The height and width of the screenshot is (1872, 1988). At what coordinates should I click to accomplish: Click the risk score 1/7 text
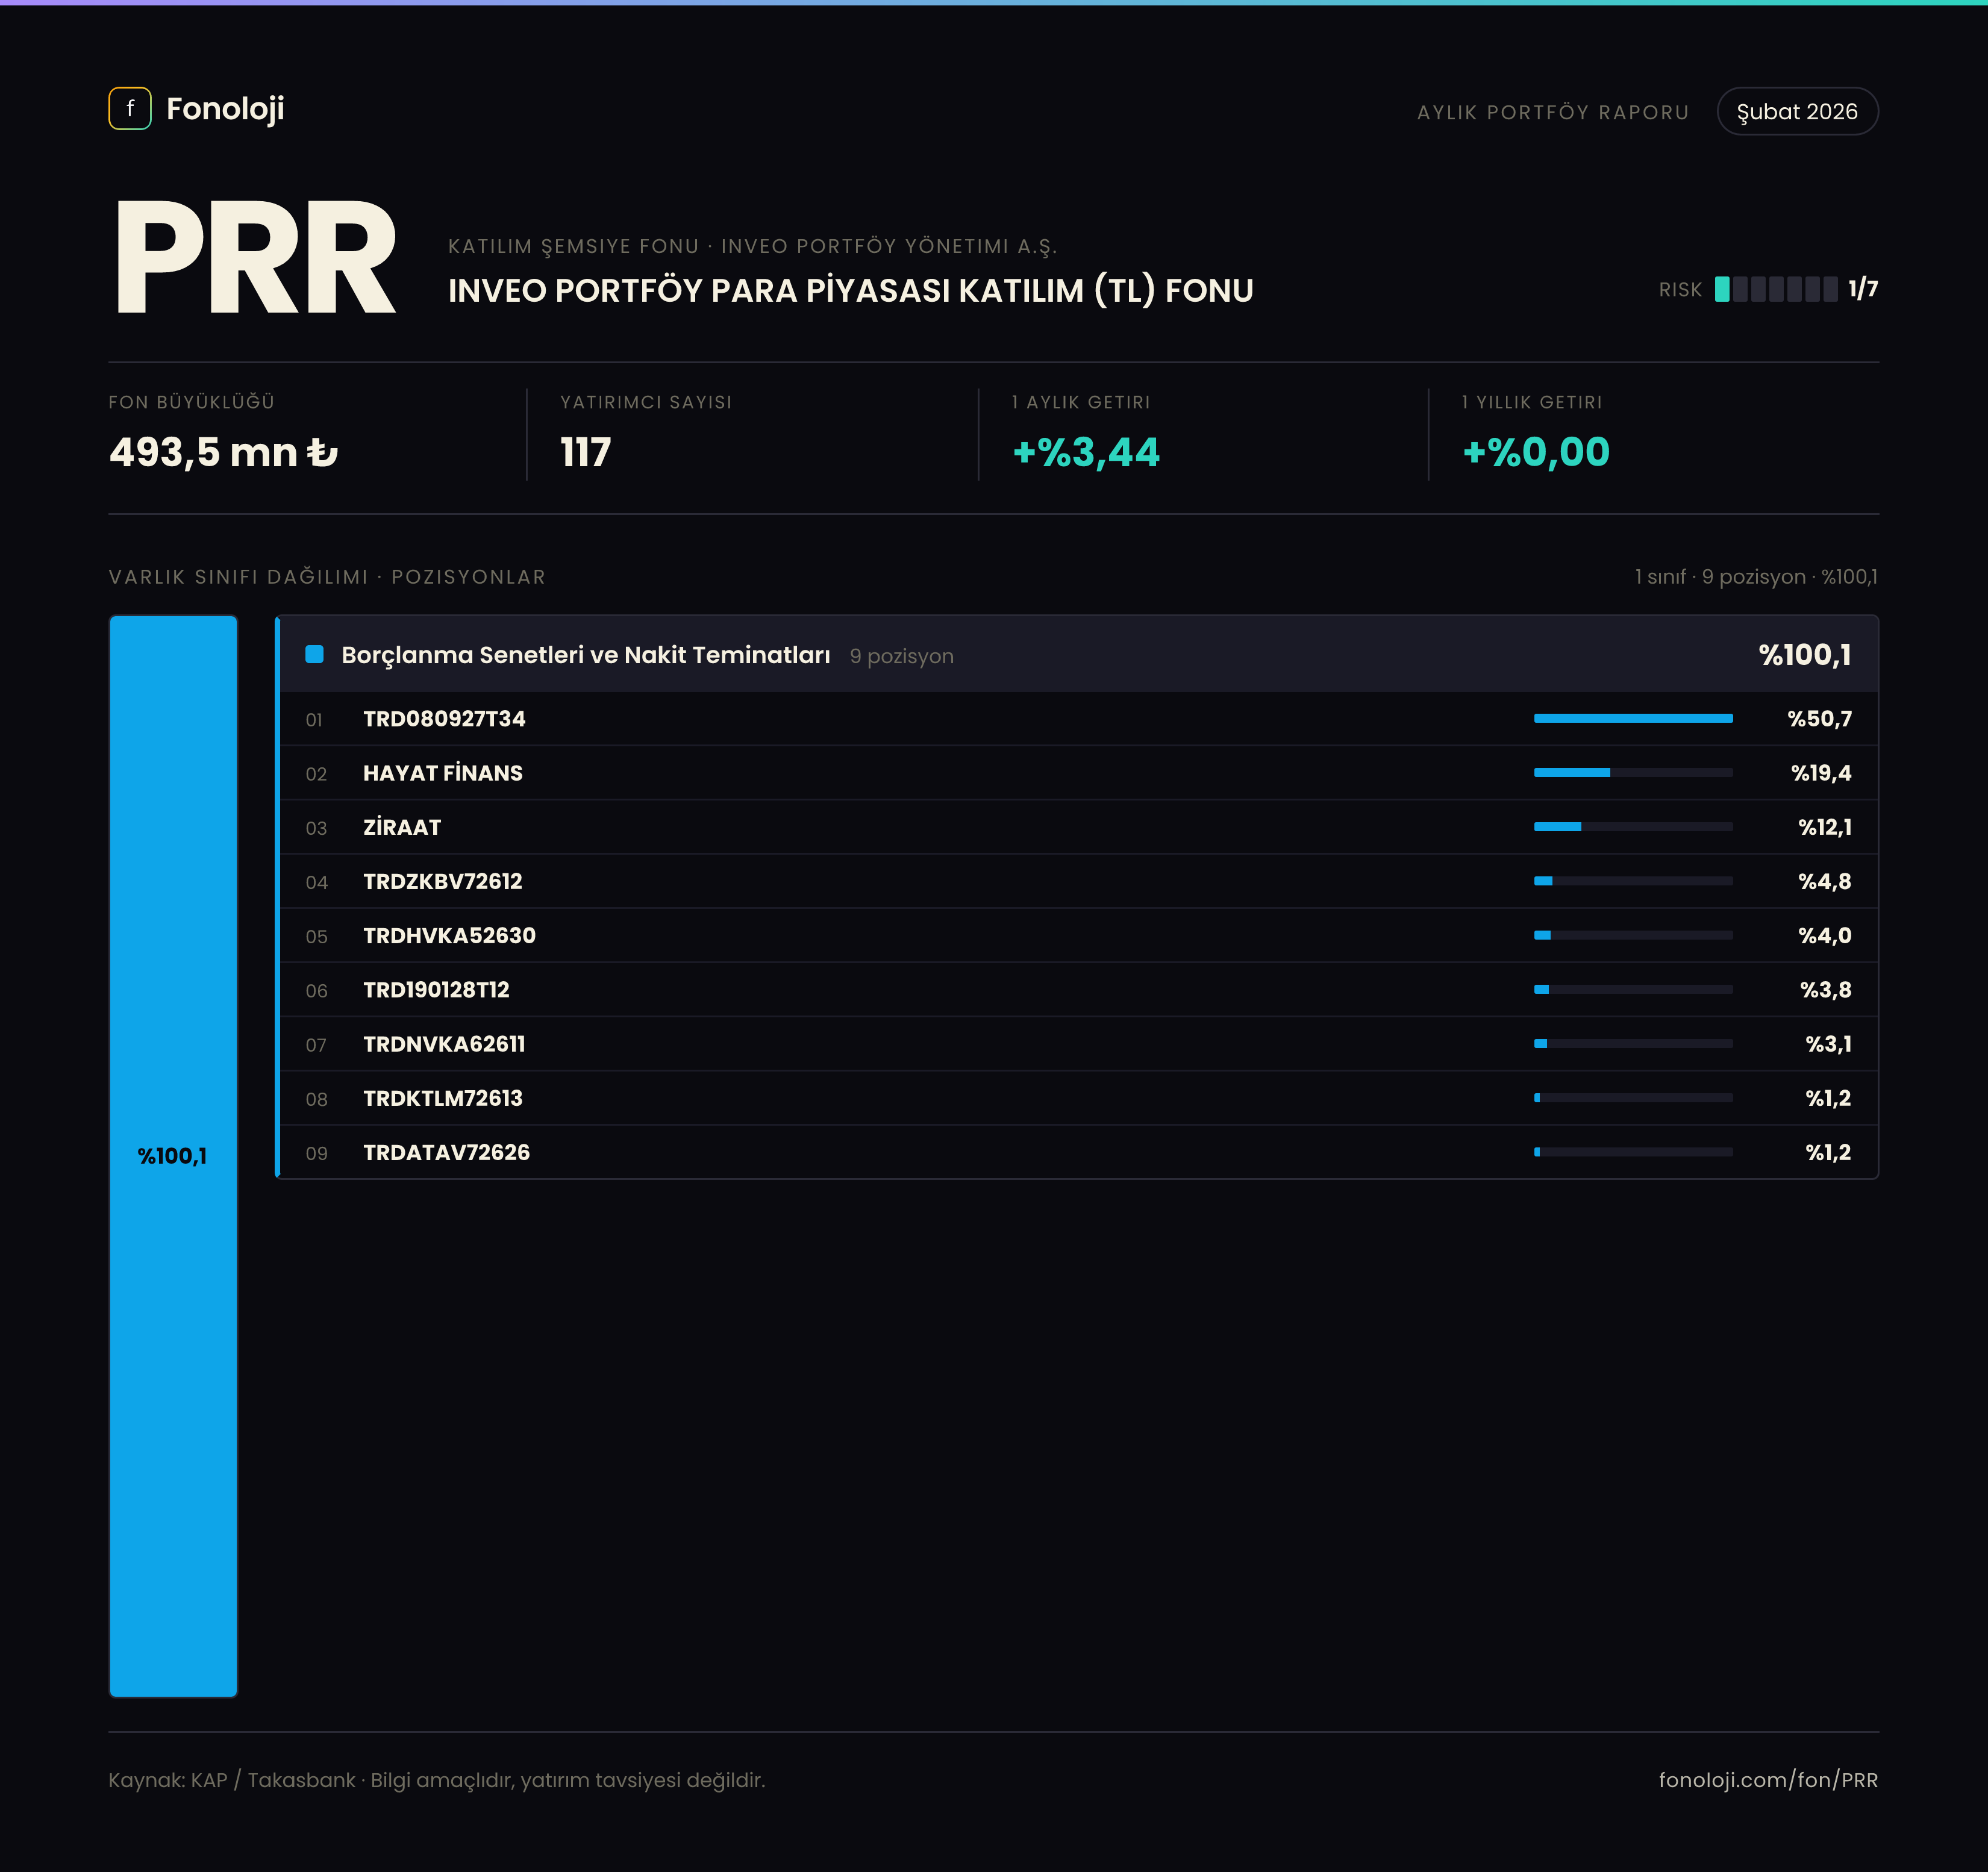[1863, 289]
